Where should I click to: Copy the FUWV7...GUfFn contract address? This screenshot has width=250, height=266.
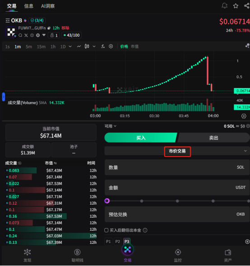tap(49, 28)
